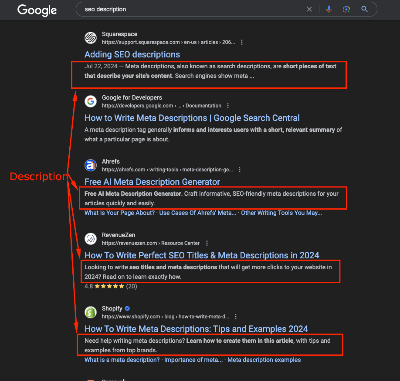Screen dimensions: 400x381
Task: Open Google Lens image search icon
Action: click(x=346, y=9)
